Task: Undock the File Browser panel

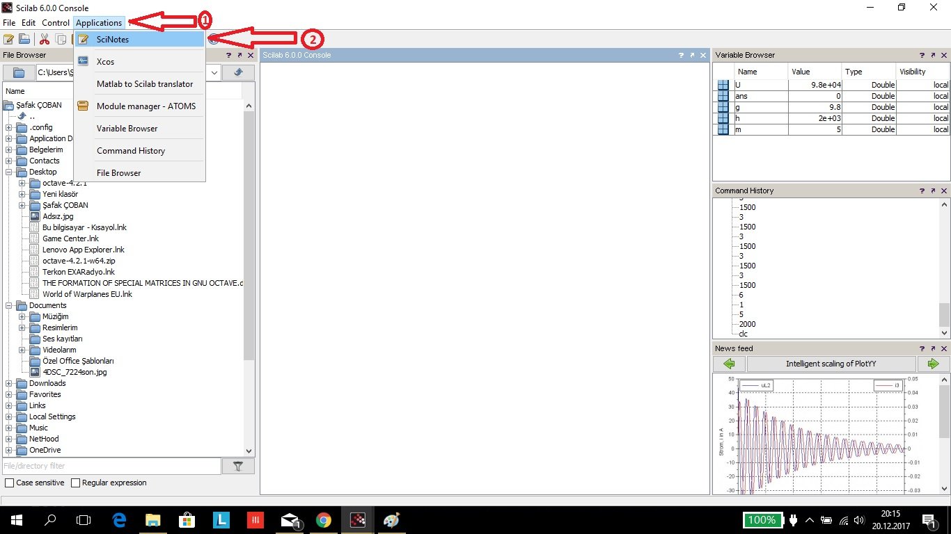Action: [x=239, y=55]
